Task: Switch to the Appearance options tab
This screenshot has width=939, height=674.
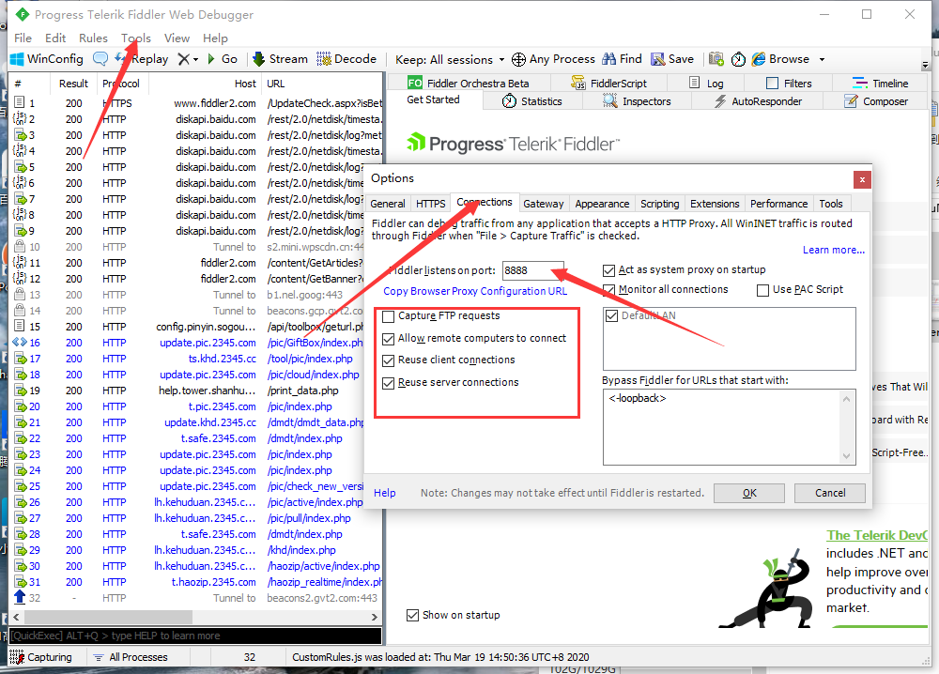Action: pos(602,204)
